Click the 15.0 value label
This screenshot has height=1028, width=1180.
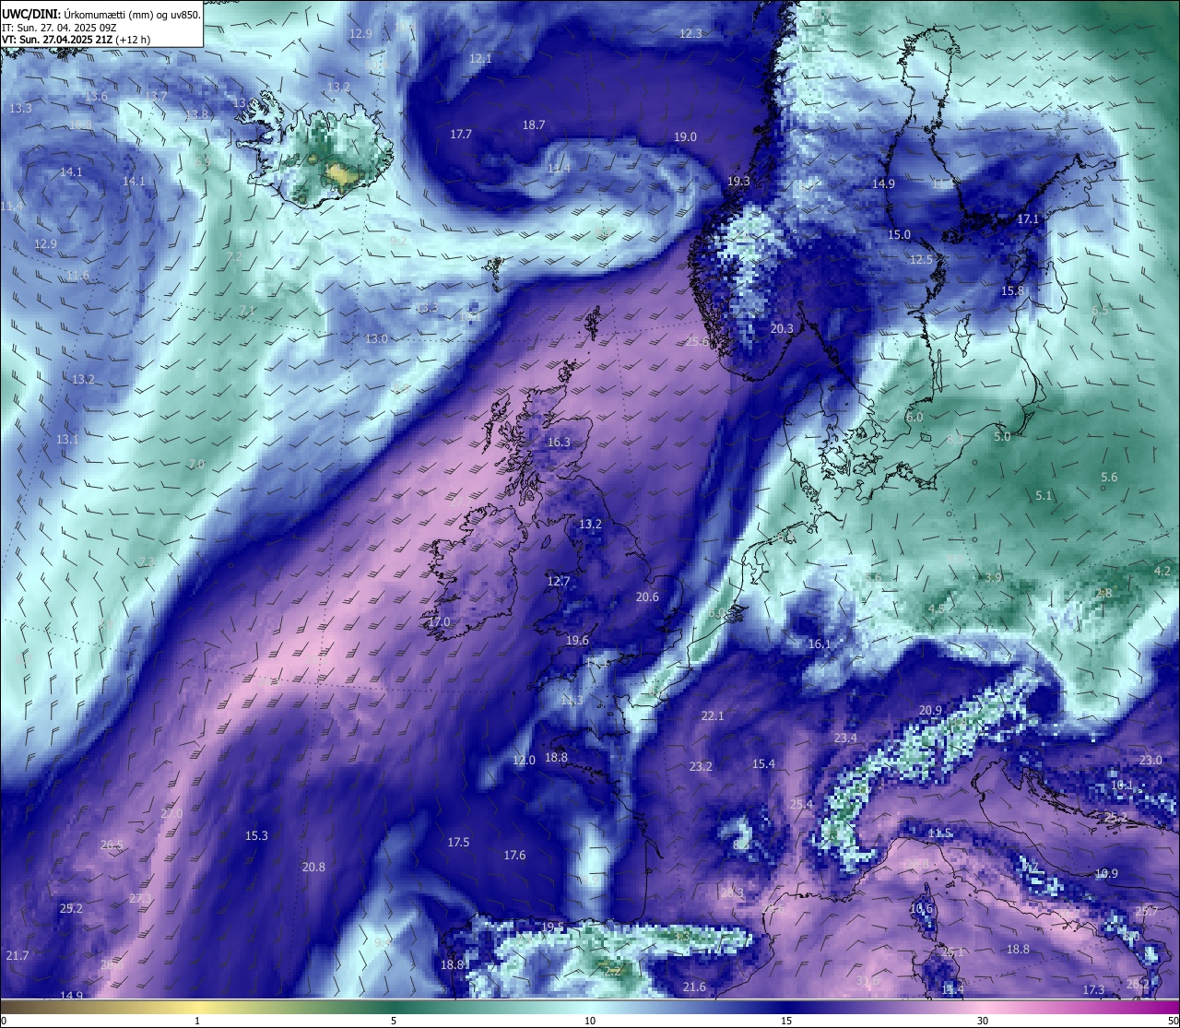[x=899, y=234]
